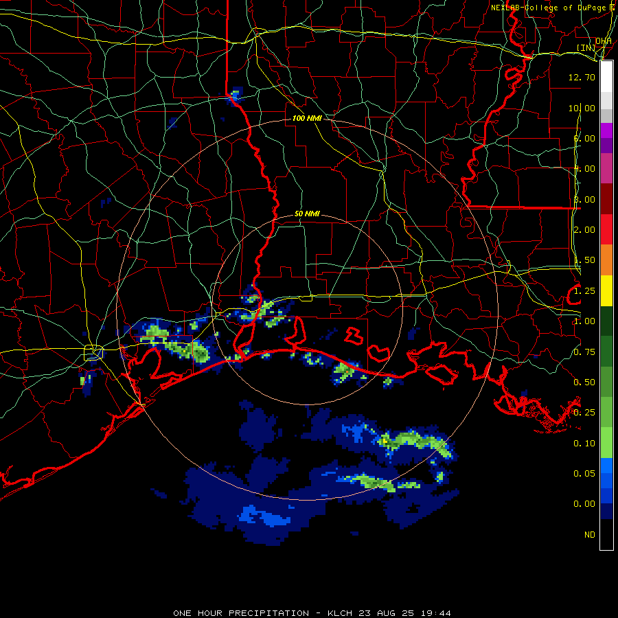Screen dimensions: 618x618
Task: Click the 0.00 value on the color scale
Action: pos(584,504)
